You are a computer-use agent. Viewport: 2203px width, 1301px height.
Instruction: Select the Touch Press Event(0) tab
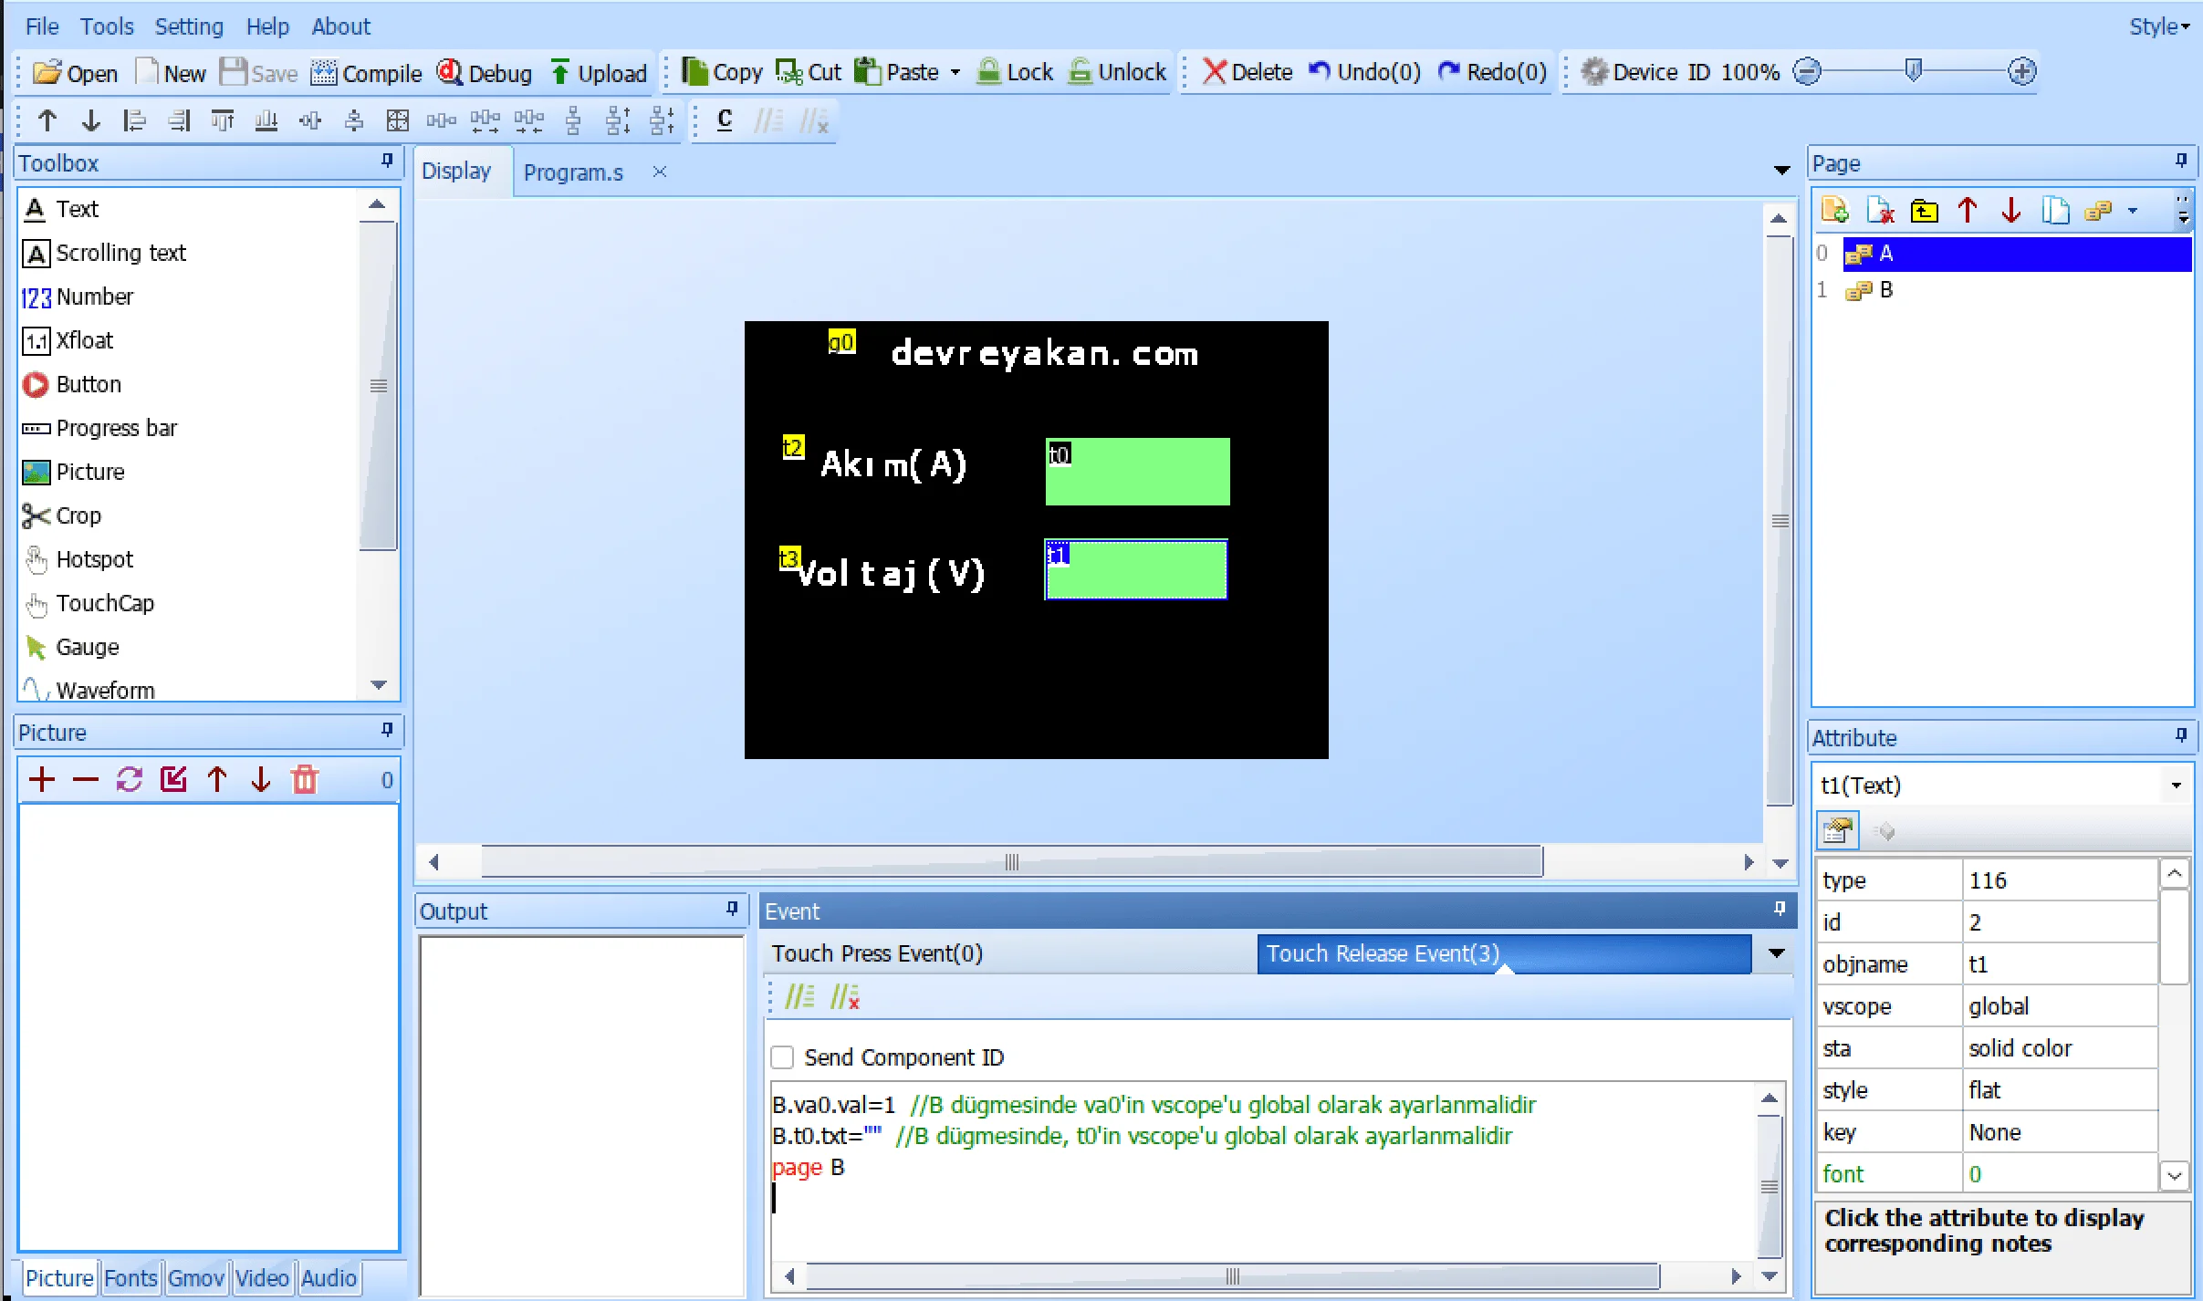[x=877, y=953]
